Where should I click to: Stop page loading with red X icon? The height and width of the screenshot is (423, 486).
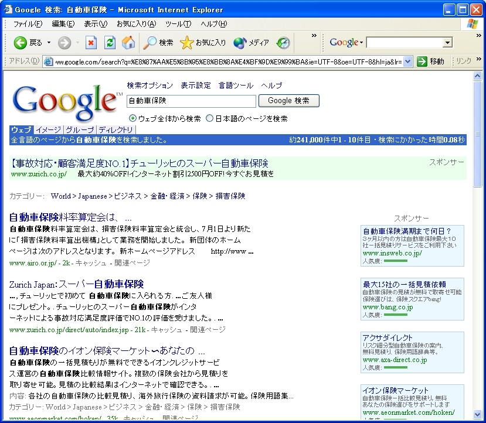point(91,43)
